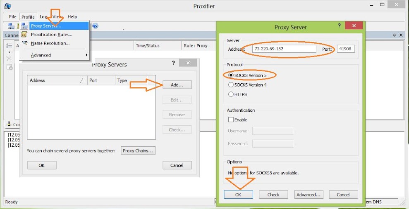
Task: Choose Name Resolution... menu entry
Action: pyautogui.click(x=50, y=43)
